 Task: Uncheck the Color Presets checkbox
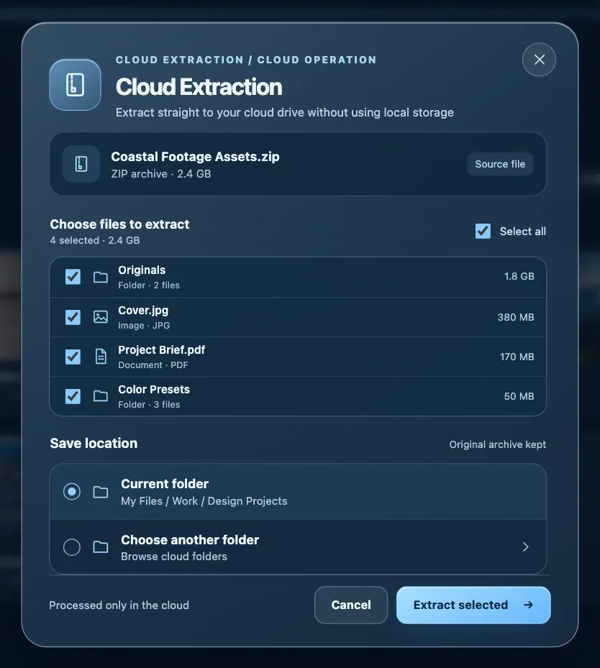[73, 396]
